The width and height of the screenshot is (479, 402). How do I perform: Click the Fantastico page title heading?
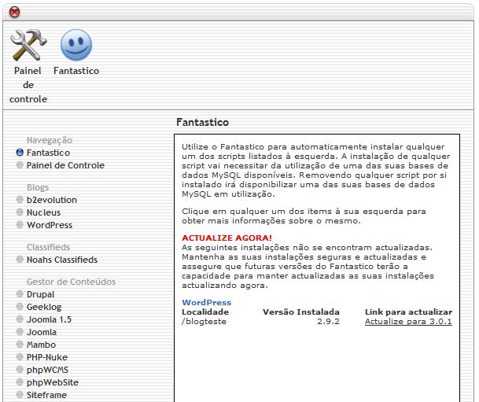tap(202, 122)
